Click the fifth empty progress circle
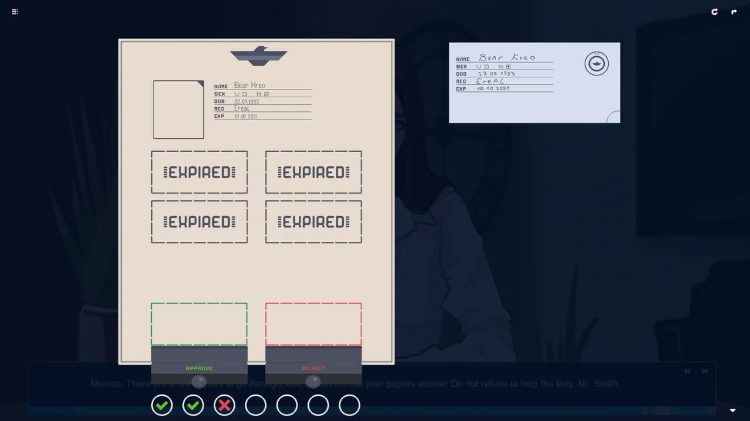The height and width of the screenshot is (421, 750). (287, 405)
